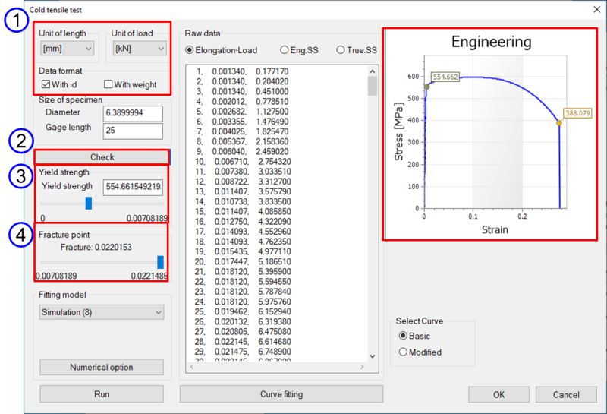Close the Cold tensile test dialog

593,9
